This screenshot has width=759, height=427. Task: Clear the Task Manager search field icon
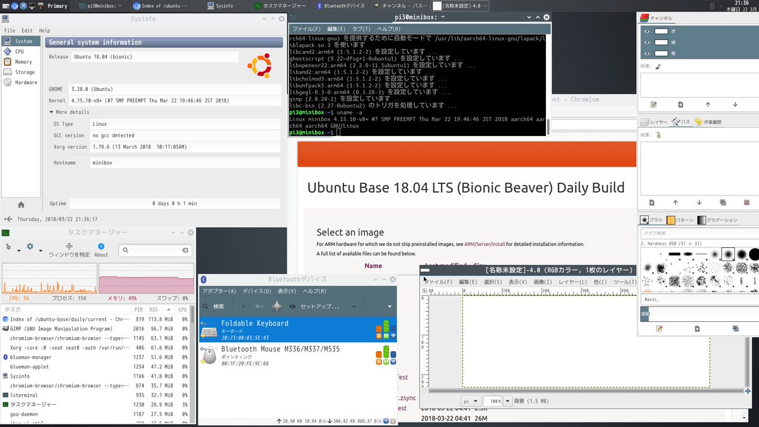click(185, 251)
